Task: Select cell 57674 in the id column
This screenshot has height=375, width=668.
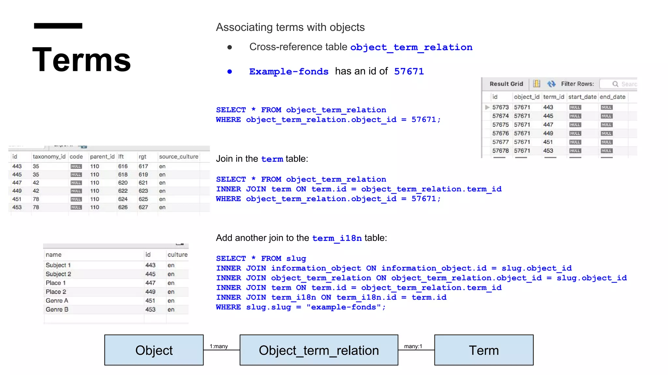Action: tap(500, 116)
